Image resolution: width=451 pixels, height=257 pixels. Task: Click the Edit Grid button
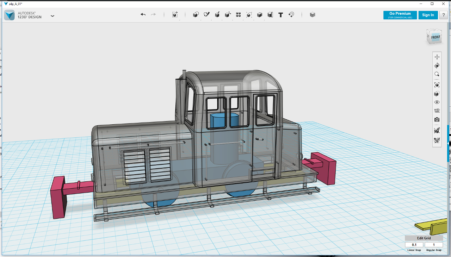424,238
